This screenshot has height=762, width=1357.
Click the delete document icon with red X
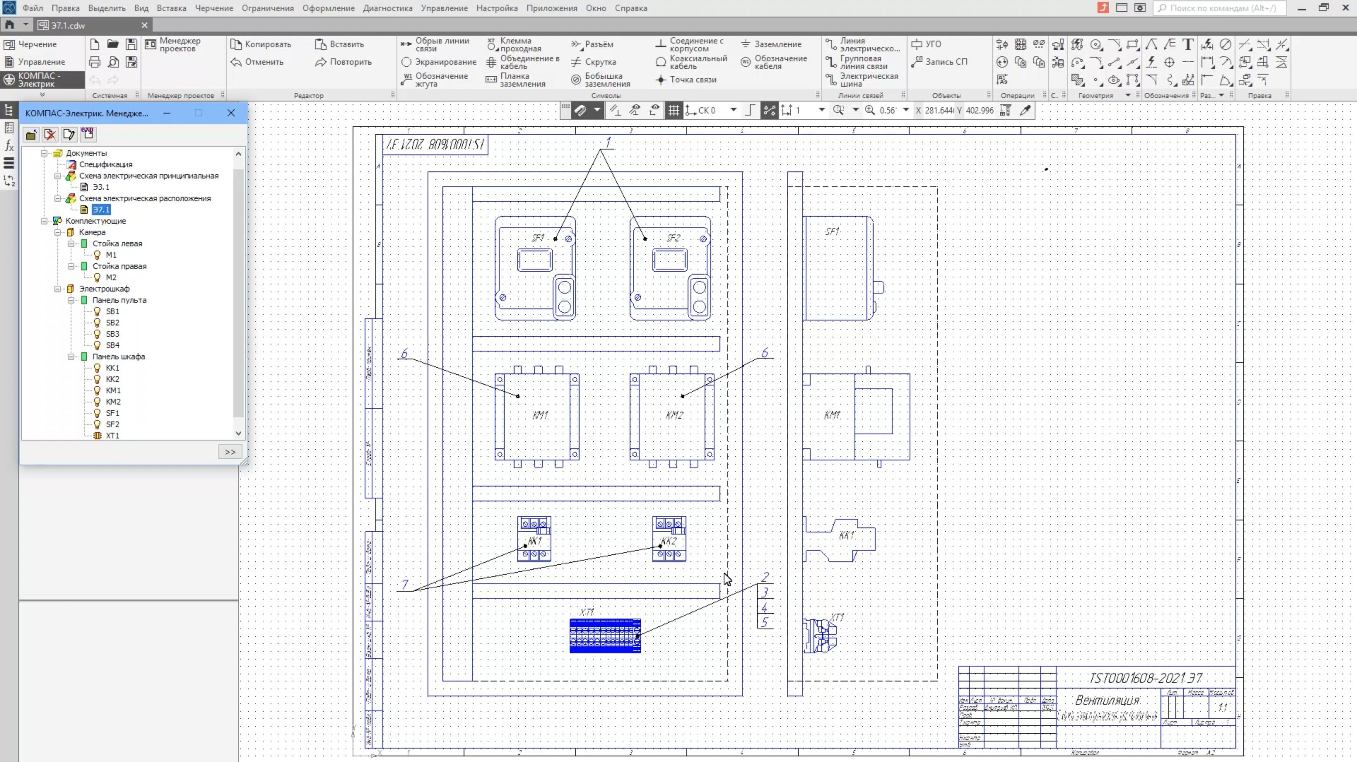(x=50, y=135)
